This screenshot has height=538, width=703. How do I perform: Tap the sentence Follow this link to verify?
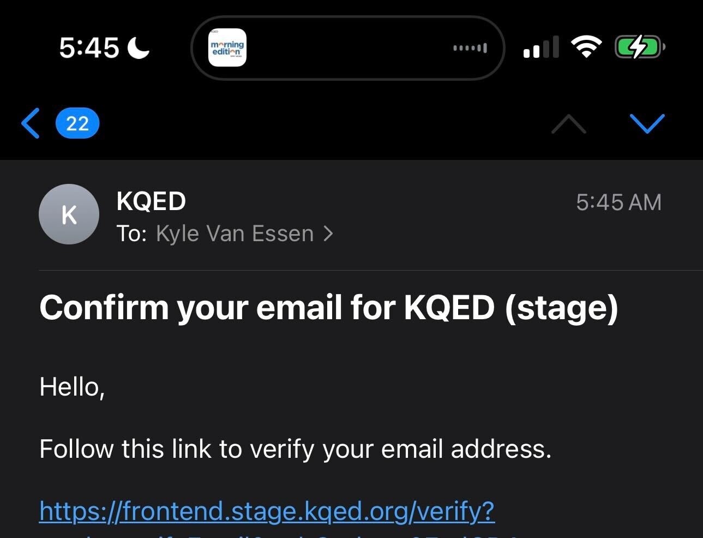tap(296, 449)
